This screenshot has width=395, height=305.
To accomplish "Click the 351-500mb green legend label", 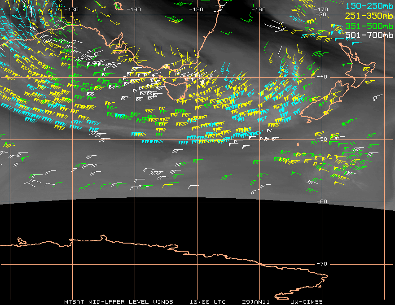I will (x=369, y=26).
